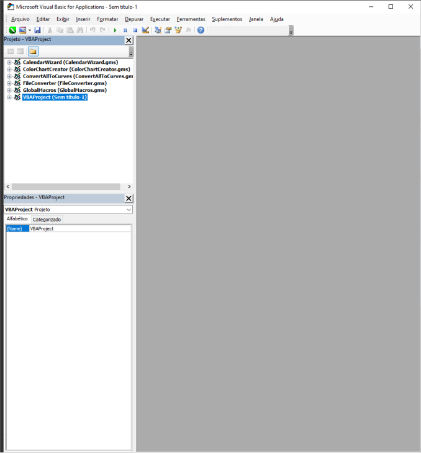This screenshot has height=453, width=421.
Task: Select VBAProject (Sem título-1) tree item
Action: tap(55, 97)
